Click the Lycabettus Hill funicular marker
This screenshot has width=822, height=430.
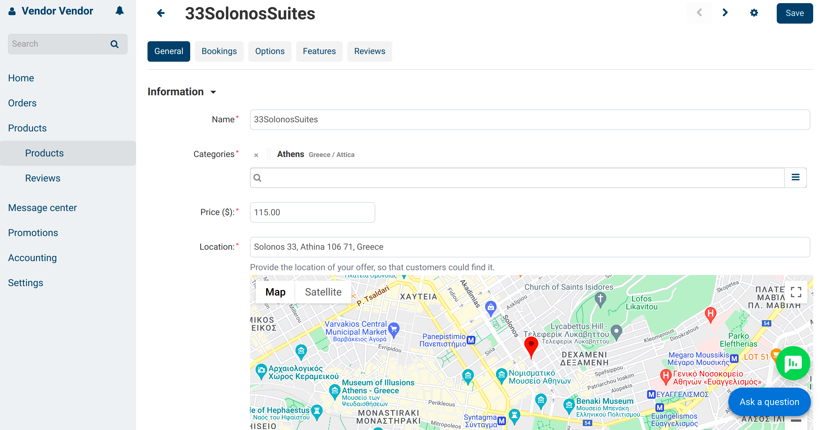click(x=616, y=332)
